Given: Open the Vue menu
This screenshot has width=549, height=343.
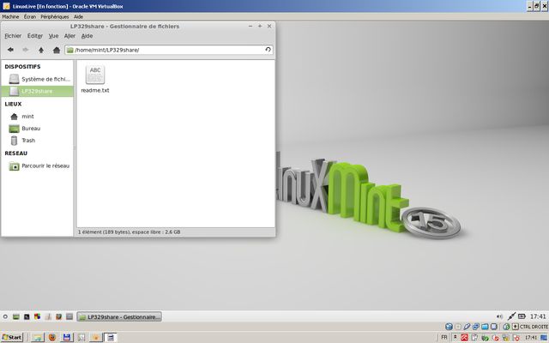Looking at the screenshot, I should click(53, 36).
